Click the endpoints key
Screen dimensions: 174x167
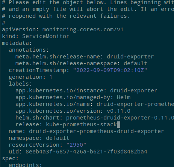(26, 165)
